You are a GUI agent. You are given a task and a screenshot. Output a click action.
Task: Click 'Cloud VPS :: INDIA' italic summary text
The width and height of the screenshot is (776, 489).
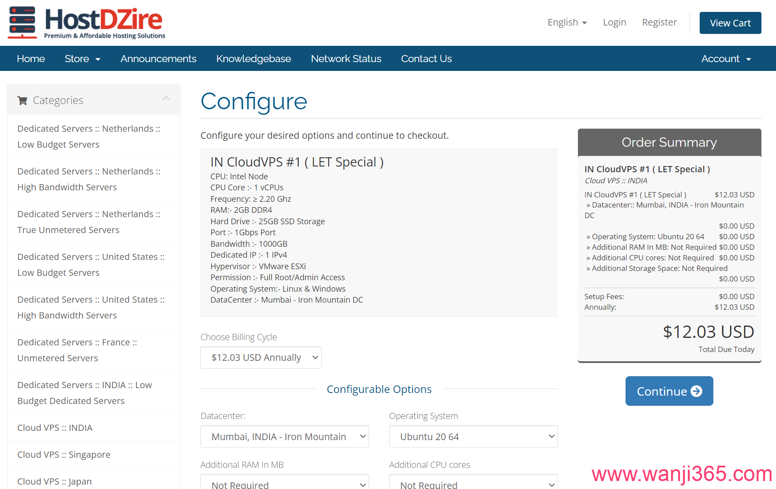pyautogui.click(x=616, y=181)
